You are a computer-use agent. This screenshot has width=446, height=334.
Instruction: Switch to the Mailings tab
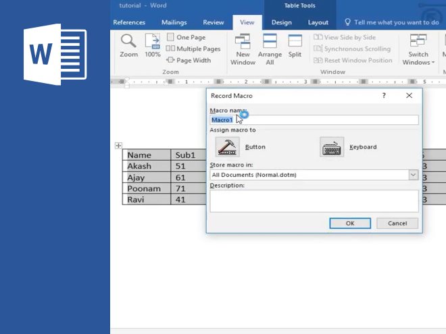174,22
